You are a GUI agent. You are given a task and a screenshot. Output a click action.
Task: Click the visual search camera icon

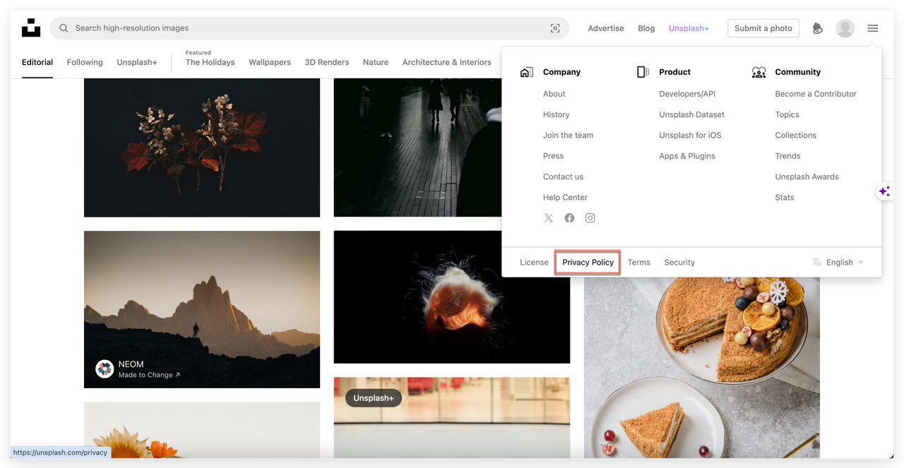coord(555,28)
